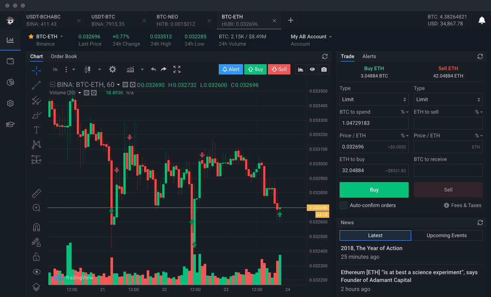Click the blue Alert button
491x297 pixels.
(x=231, y=69)
